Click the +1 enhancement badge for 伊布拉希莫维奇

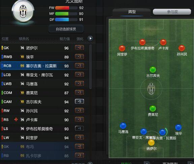pos(79,128)
